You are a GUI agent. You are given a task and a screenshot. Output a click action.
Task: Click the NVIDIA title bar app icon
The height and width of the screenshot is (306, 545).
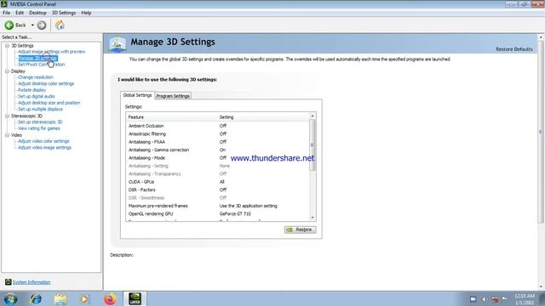click(3, 4)
